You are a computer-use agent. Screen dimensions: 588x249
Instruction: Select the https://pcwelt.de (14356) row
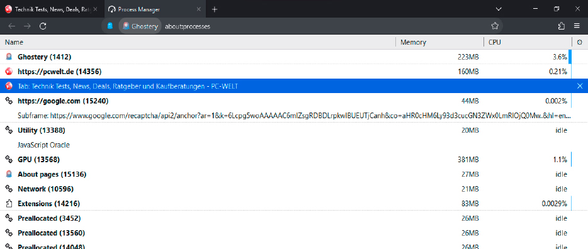pyautogui.click(x=294, y=71)
